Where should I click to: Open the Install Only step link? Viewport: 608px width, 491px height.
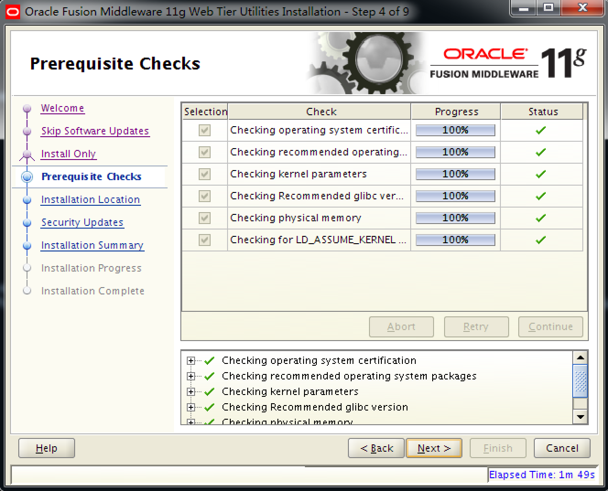pyautogui.click(x=68, y=154)
